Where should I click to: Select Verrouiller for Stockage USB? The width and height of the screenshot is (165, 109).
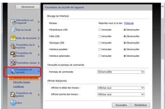(x=99, y=43)
